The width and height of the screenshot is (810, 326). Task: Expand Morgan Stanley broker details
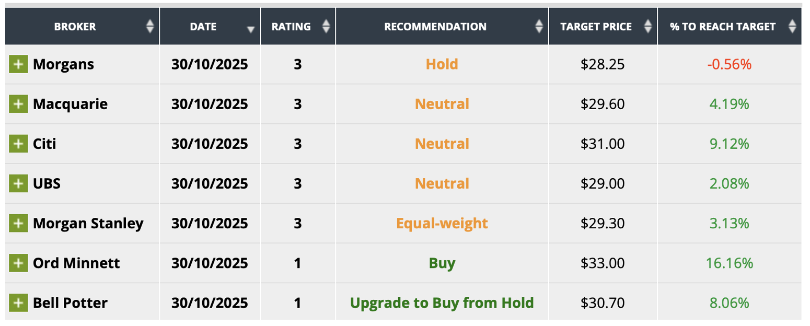[x=18, y=223]
